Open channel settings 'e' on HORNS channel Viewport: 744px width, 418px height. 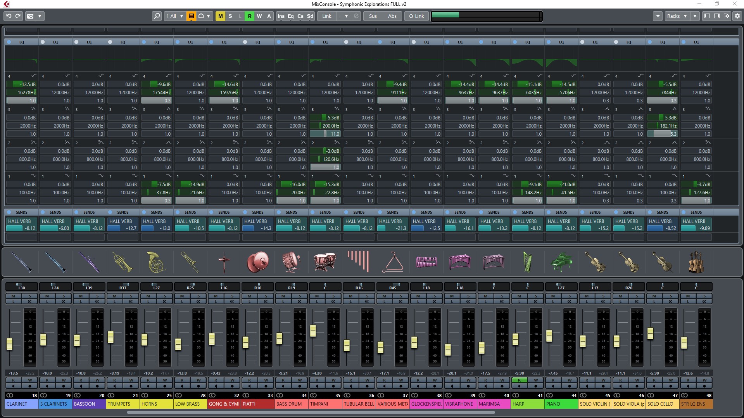(165, 301)
